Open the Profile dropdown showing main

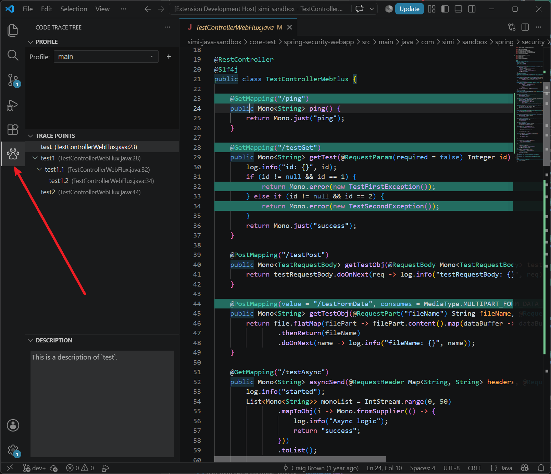coord(106,57)
